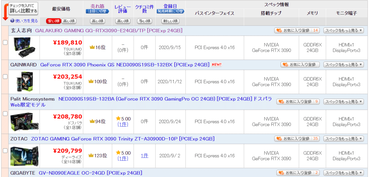Viewport: 369px width, 177px height.
Task: Click 全5店舗 shop count text
Action: pos(73,53)
